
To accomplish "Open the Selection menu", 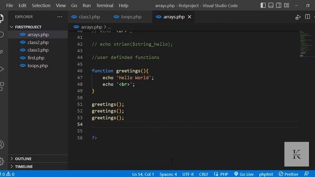I will pyautogui.click(x=41, y=5).
